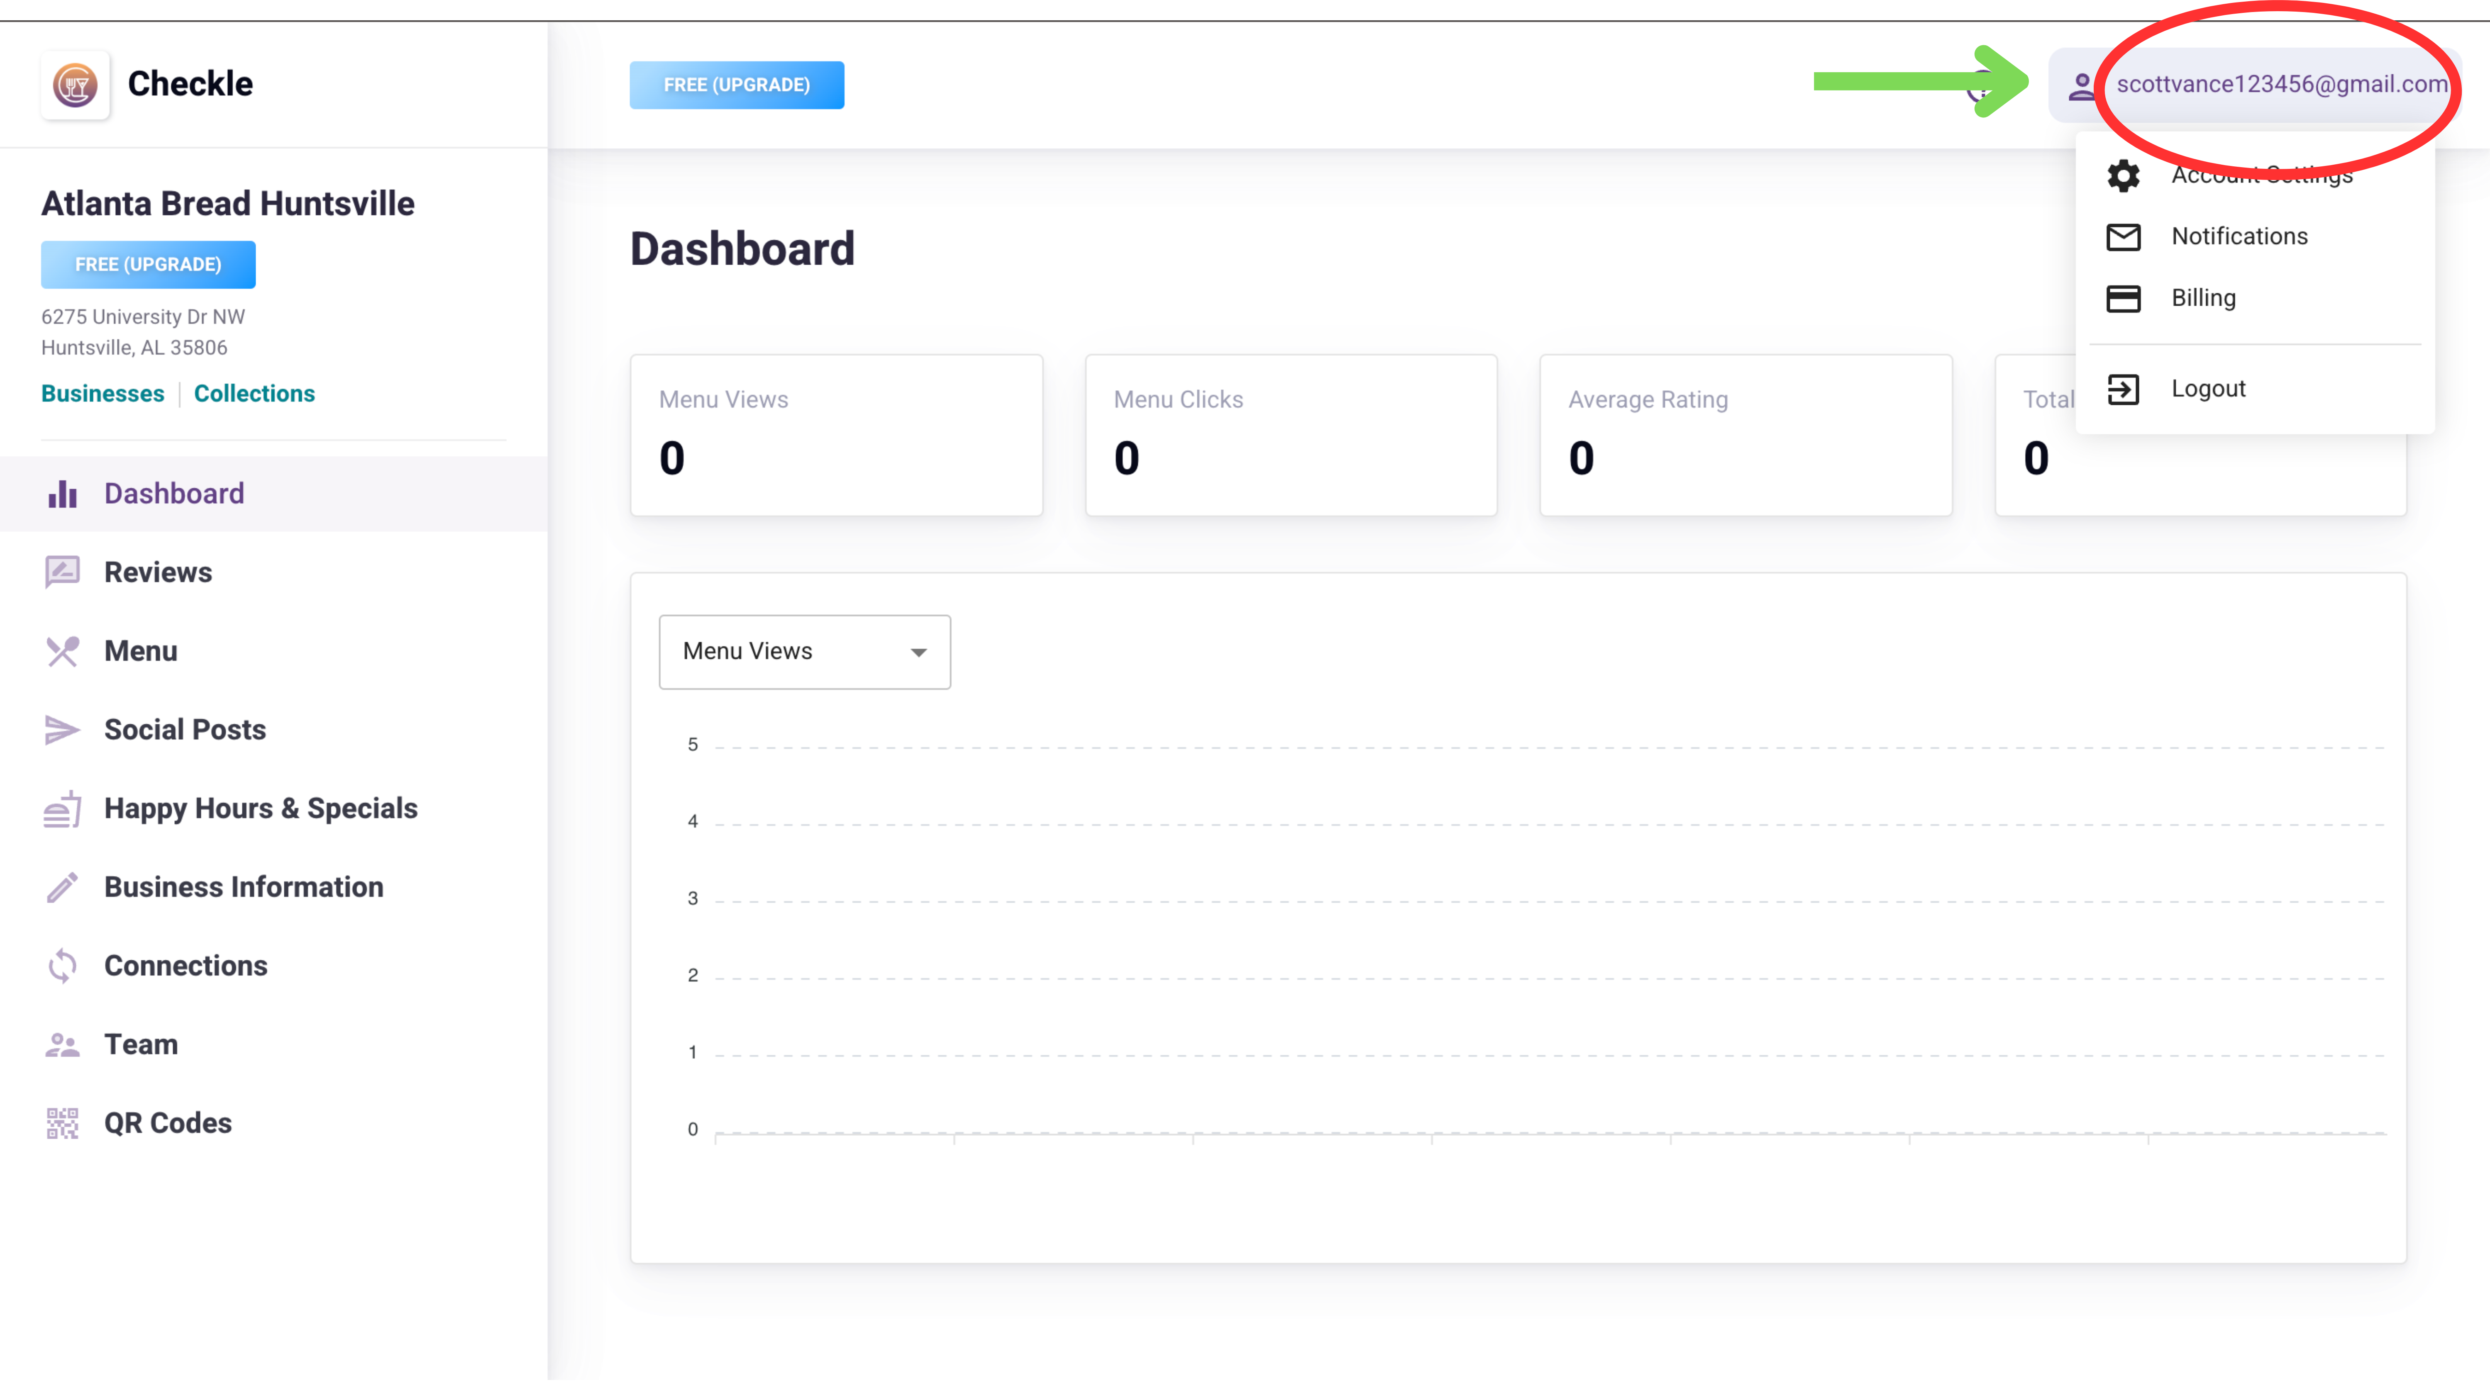2490x1400 pixels.
Task: Click the Atlanta Bread Huntsville heading
Action: (228, 204)
